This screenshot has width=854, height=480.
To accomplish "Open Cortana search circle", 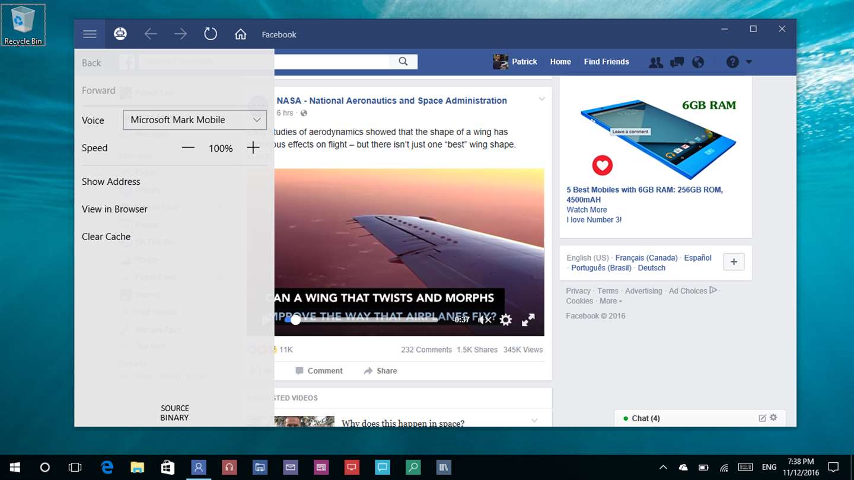I will pos(44,468).
